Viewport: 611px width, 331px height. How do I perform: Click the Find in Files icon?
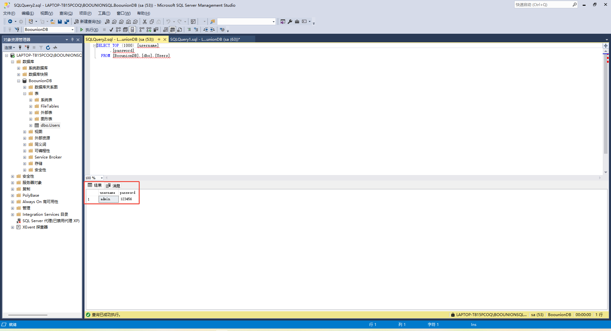pyautogui.click(x=213, y=22)
